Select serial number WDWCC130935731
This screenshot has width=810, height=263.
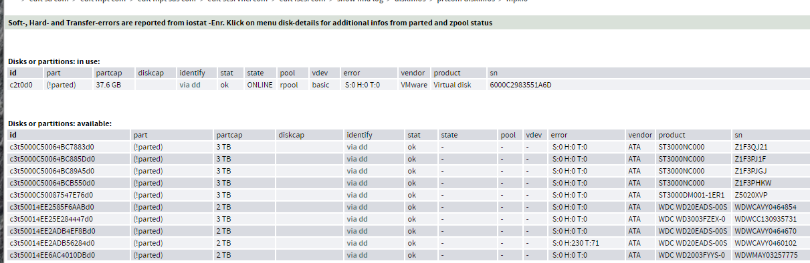(765, 219)
